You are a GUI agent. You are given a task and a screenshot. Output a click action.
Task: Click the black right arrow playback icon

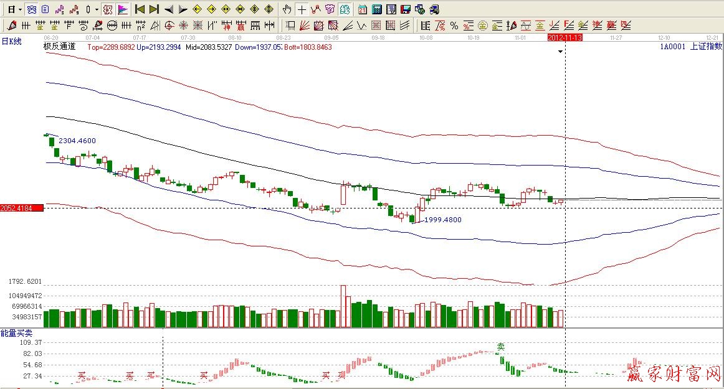pos(183,9)
